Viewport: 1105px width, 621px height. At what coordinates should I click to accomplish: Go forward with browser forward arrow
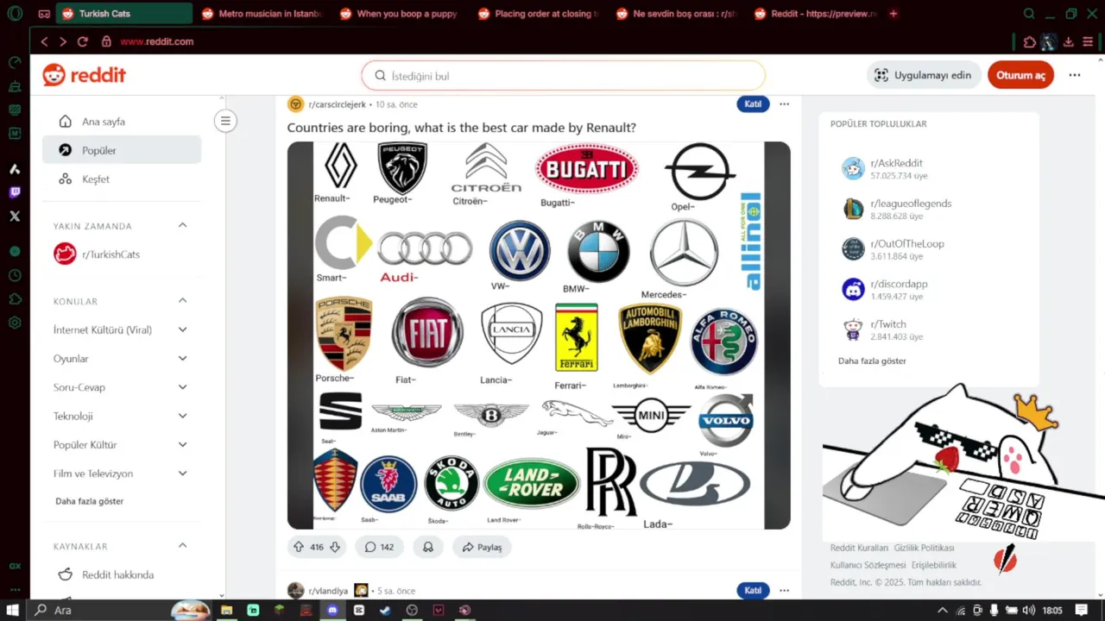click(63, 41)
